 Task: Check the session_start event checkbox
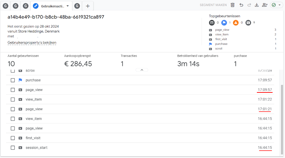[x=13, y=148]
